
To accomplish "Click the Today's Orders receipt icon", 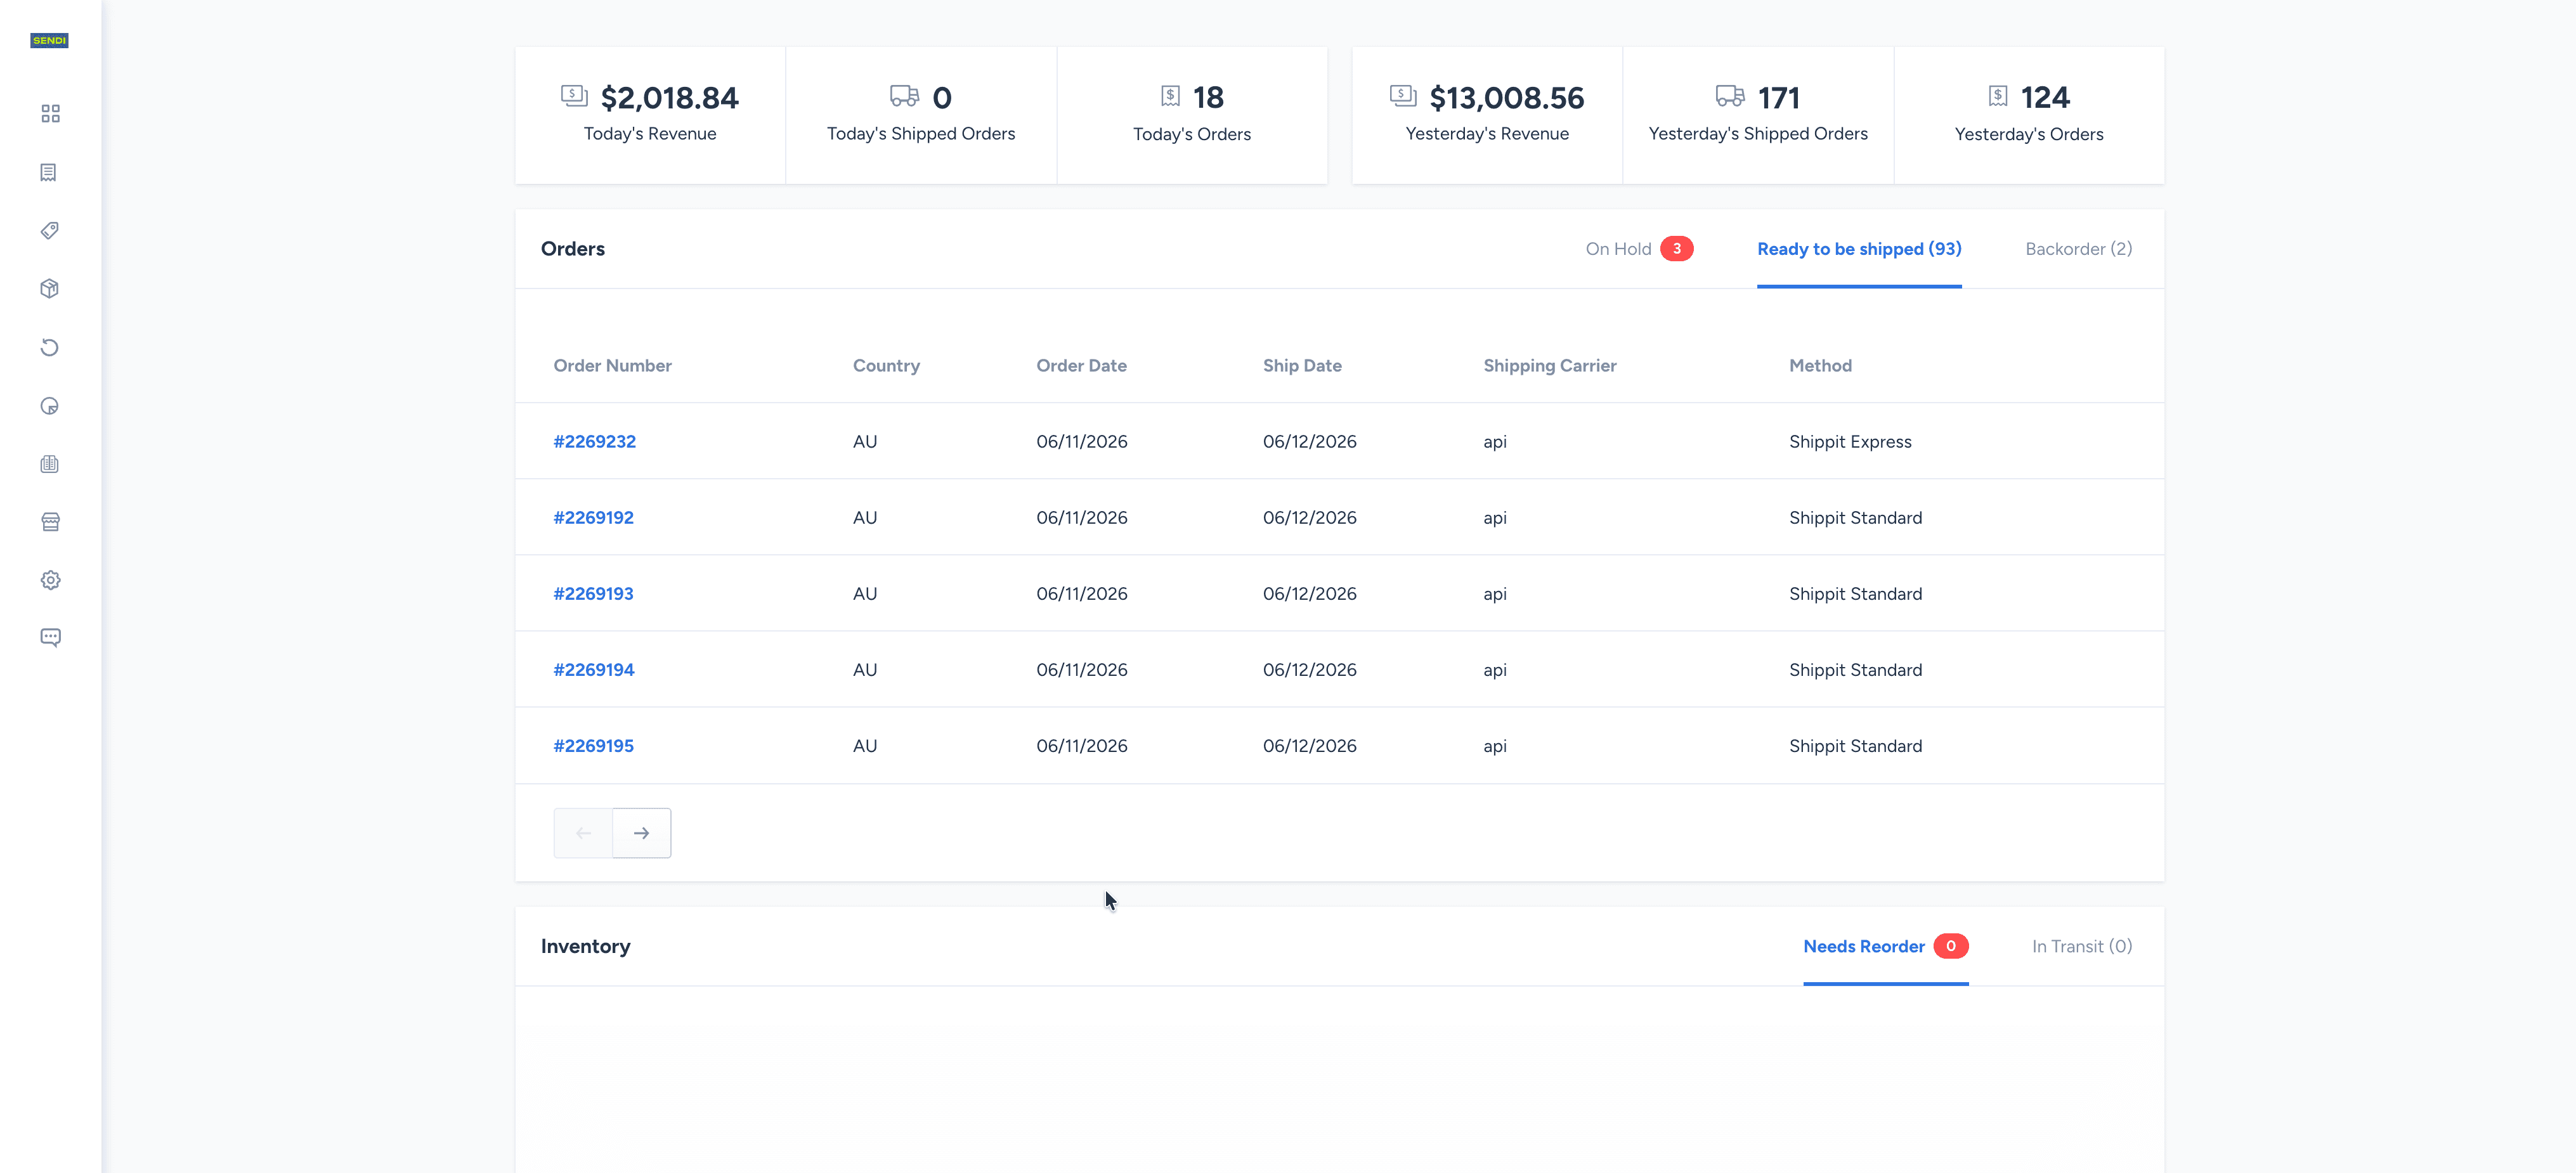I will tap(1170, 96).
